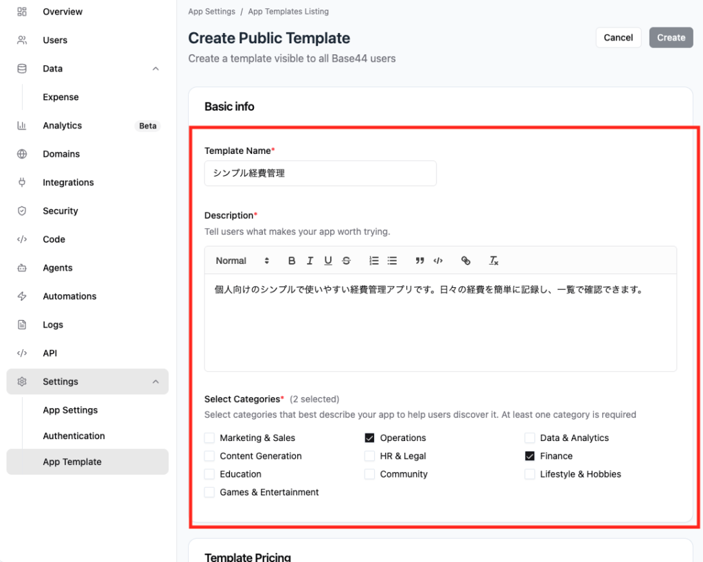Open the Normal text style dropdown
Screen dimensions: 703x562
[242, 261]
